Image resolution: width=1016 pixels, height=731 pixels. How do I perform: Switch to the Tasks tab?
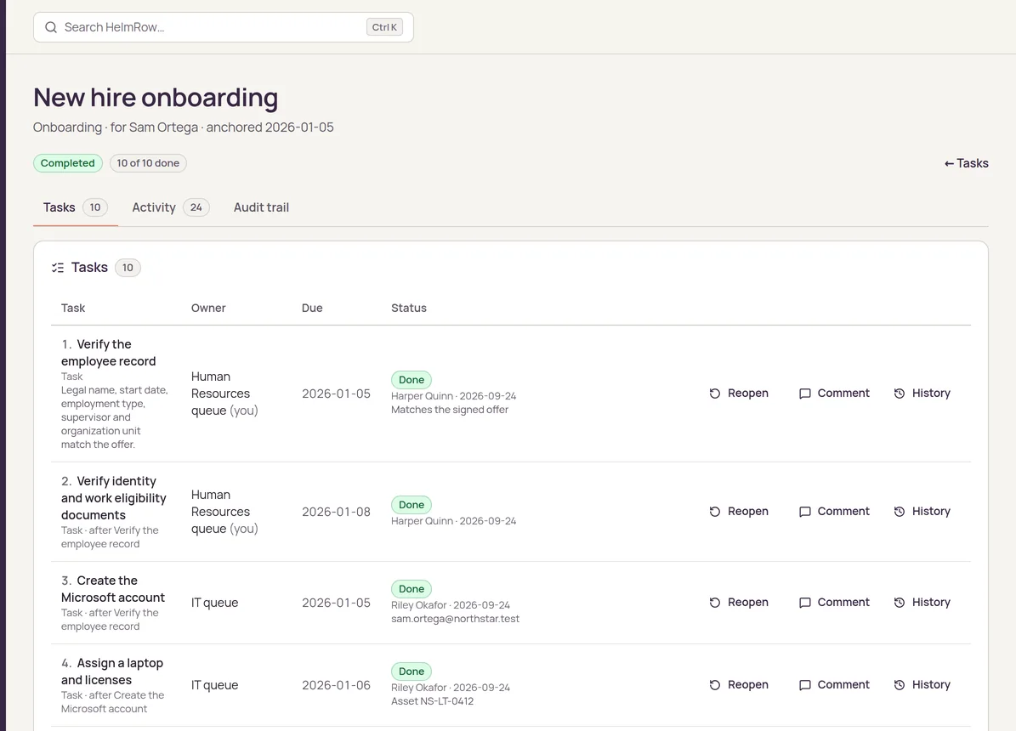click(75, 207)
